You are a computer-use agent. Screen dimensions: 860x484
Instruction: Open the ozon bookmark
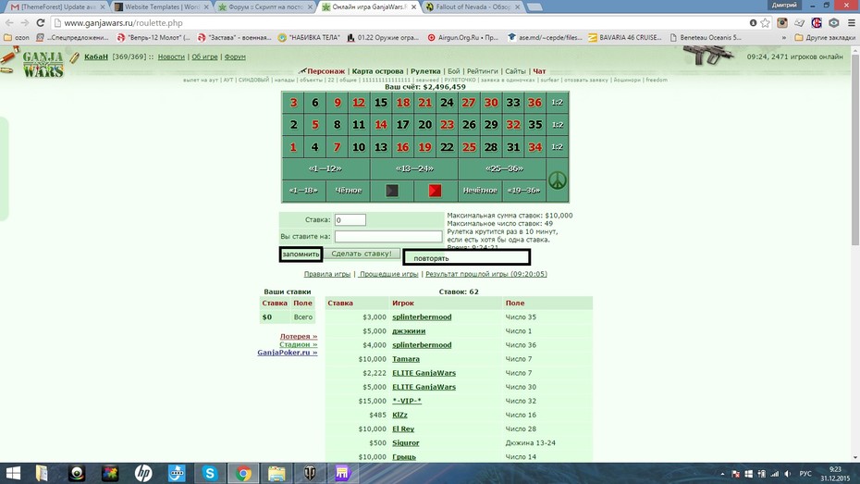coord(17,37)
